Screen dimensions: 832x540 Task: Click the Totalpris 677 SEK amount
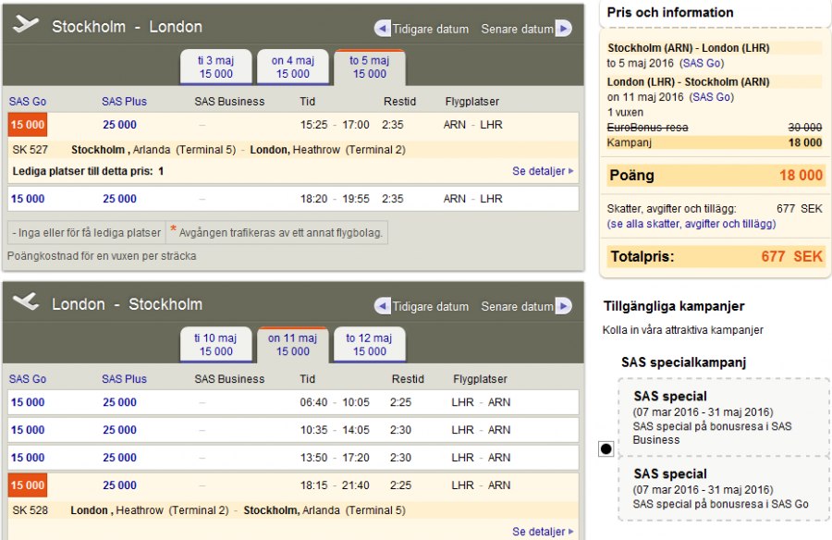(x=791, y=256)
